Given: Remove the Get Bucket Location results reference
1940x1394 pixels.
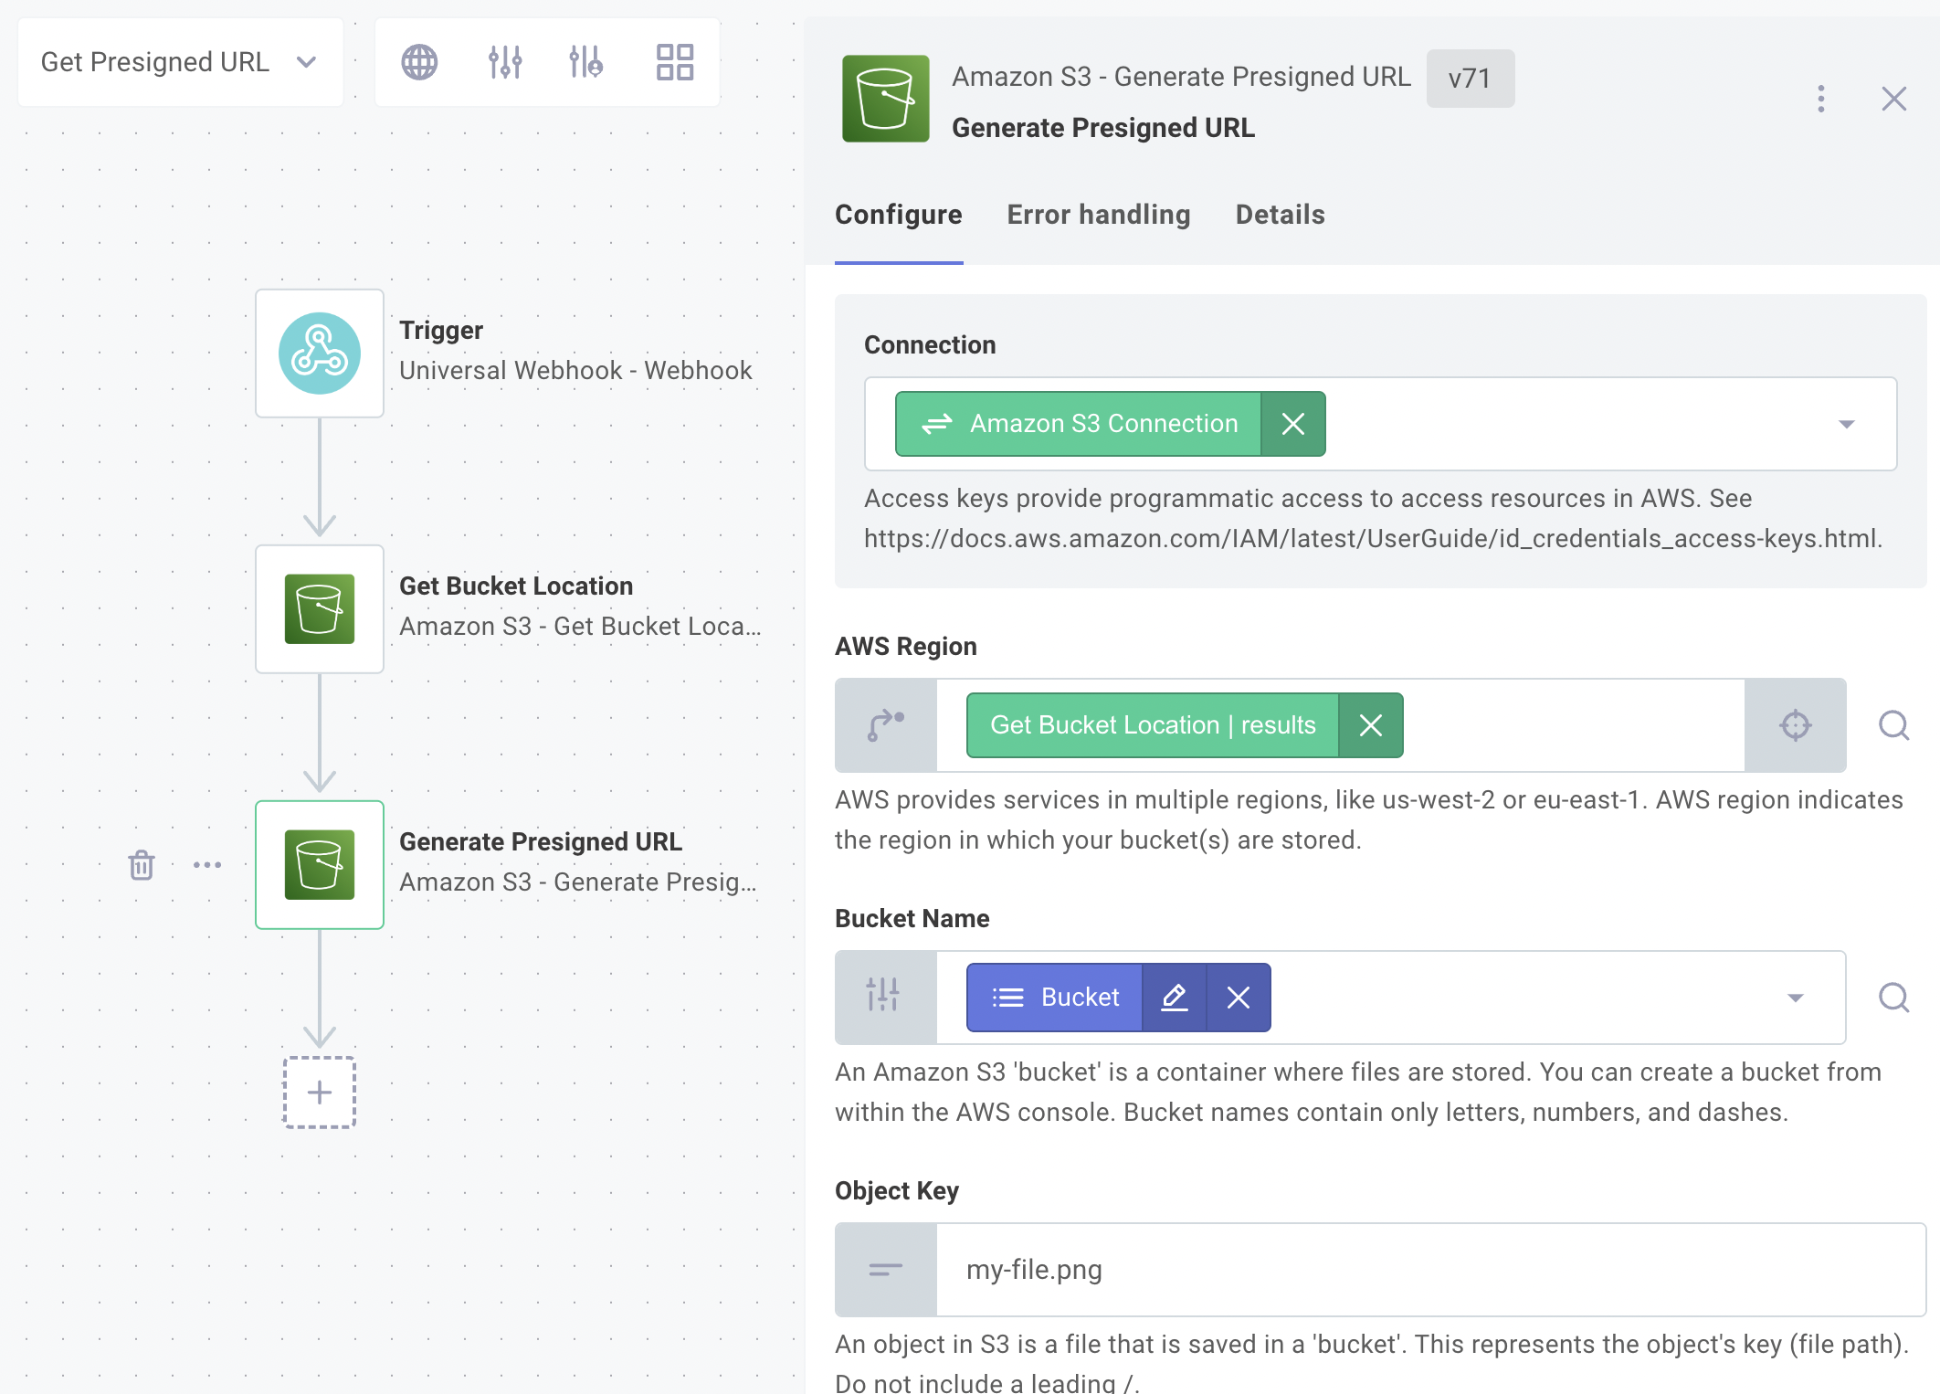Looking at the screenshot, I should tap(1370, 725).
